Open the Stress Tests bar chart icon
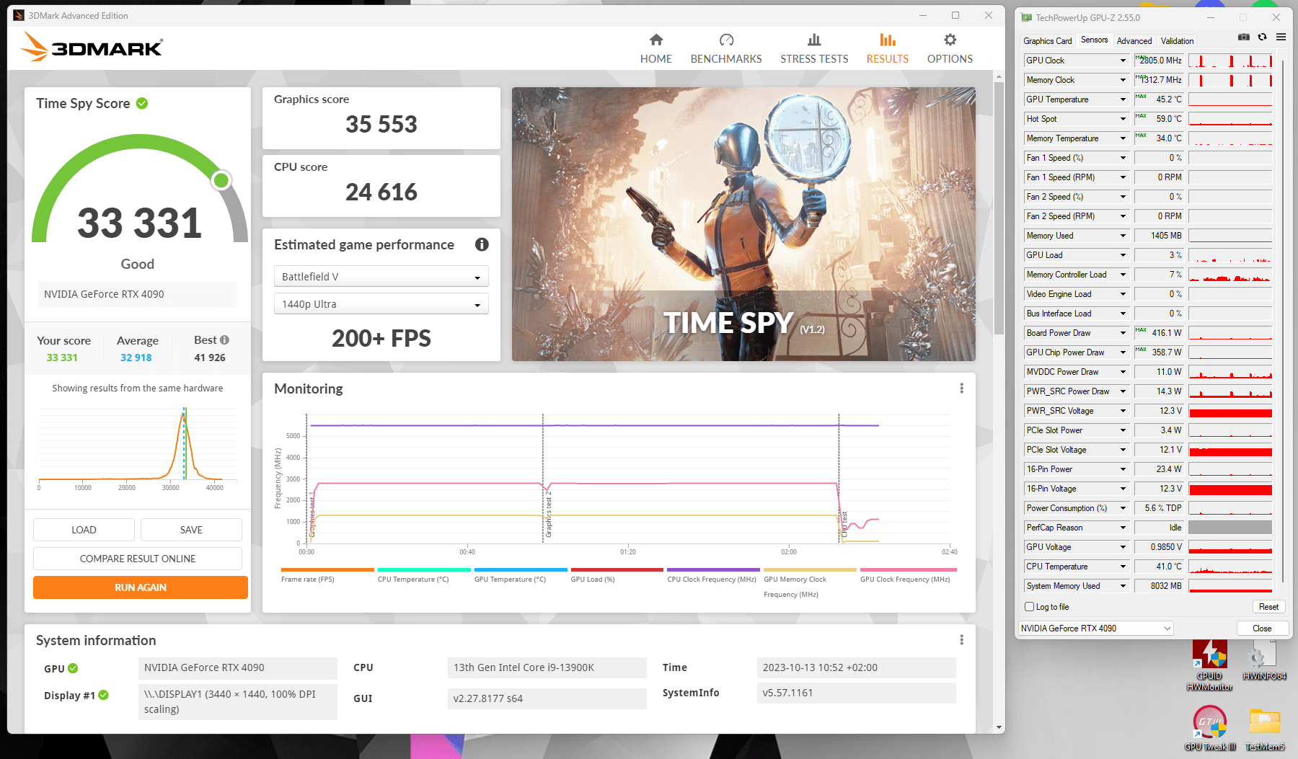This screenshot has width=1298, height=759. [x=814, y=40]
